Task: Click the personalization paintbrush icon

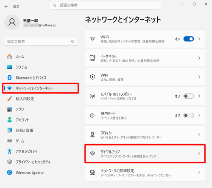Action: point(9,99)
